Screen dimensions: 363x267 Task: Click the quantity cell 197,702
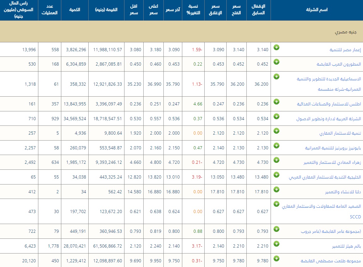point(78,211)
